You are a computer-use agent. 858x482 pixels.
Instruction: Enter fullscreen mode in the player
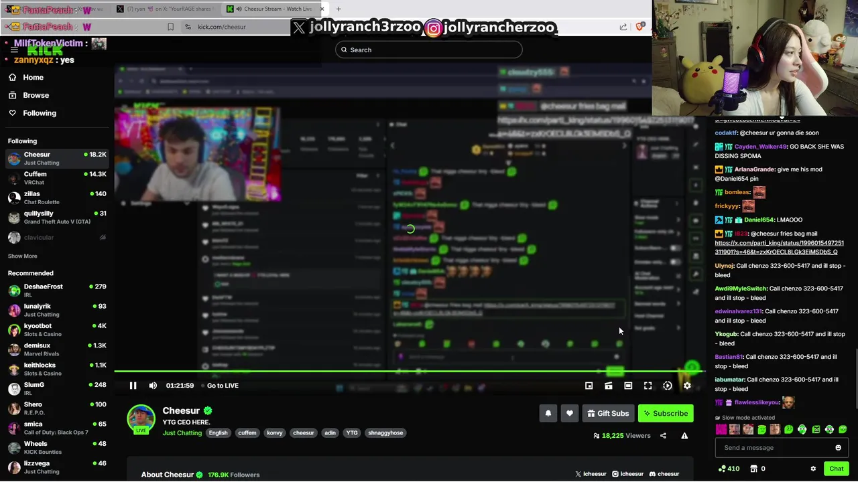point(648,386)
